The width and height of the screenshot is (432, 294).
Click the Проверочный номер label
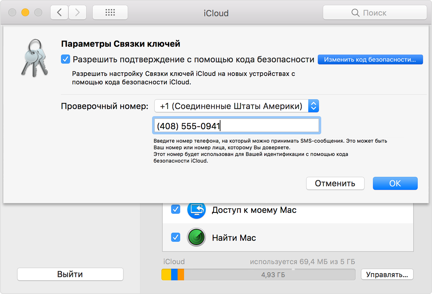pos(105,106)
